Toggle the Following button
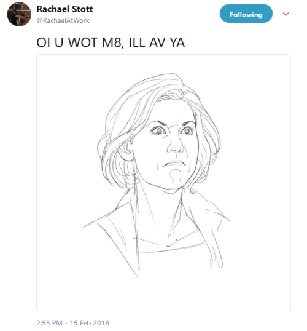 click(x=246, y=14)
